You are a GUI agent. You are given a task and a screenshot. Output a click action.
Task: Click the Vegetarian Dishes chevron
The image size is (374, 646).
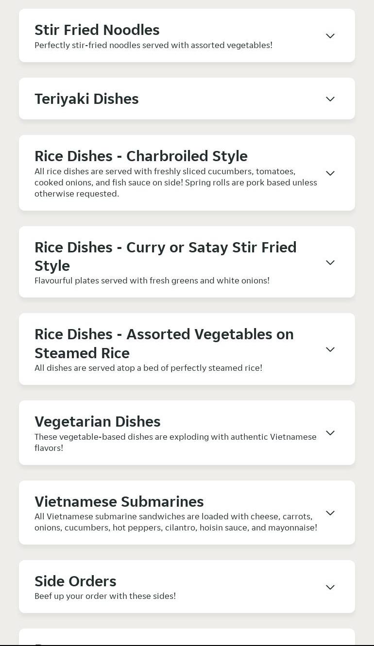click(x=330, y=433)
